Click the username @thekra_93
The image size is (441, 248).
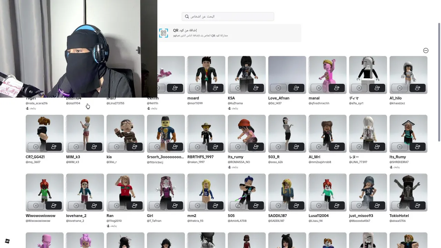click(x=195, y=221)
